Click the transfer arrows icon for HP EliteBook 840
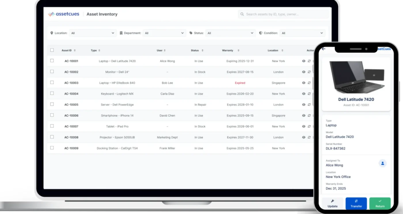403x214 pixels. click(x=309, y=83)
